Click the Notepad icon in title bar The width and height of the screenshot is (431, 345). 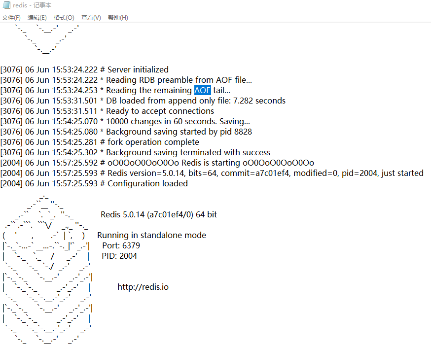[6, 5]
